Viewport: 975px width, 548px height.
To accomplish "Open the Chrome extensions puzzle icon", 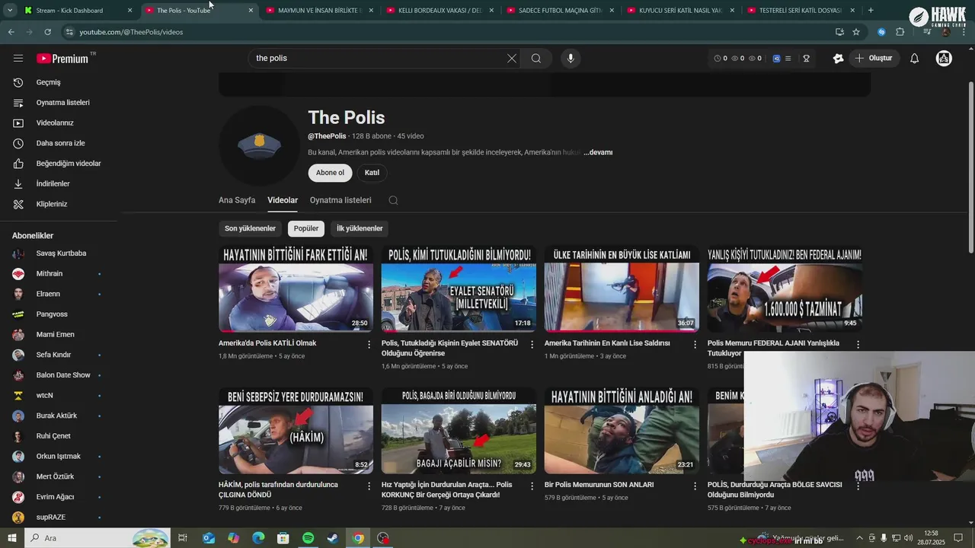I will (900, 32).
